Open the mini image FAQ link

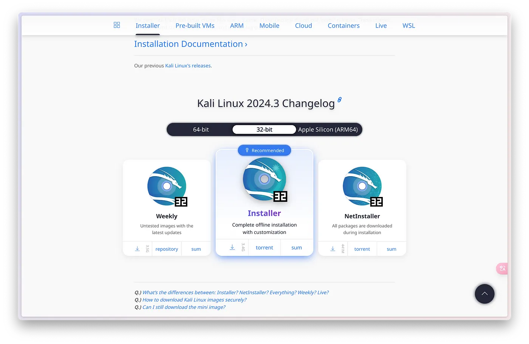[x=184, y=307]
